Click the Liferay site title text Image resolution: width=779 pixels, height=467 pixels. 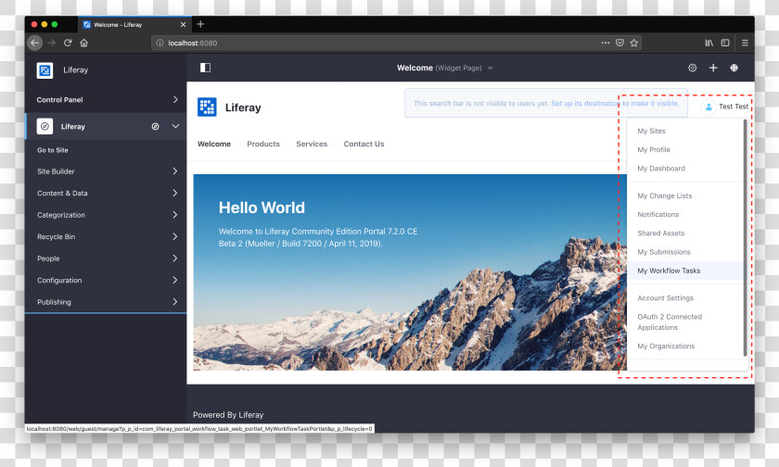[243, 107]
